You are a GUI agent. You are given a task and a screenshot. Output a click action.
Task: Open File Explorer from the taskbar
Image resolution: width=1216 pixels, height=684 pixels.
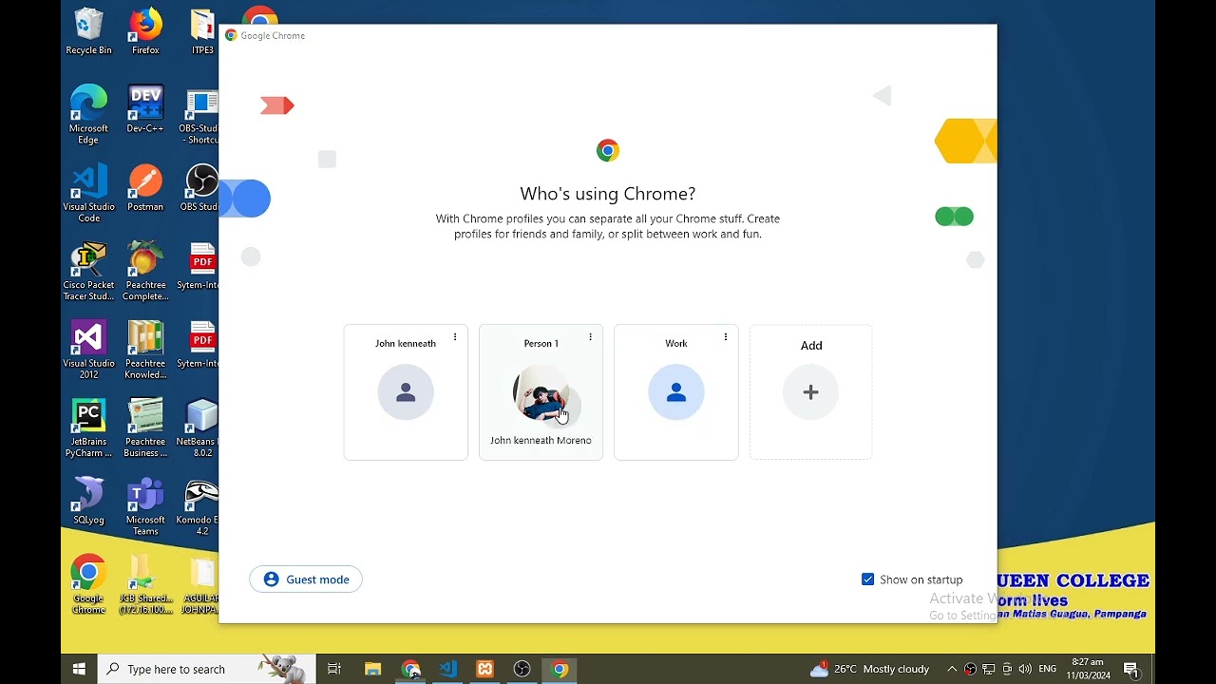click(372, 669)
